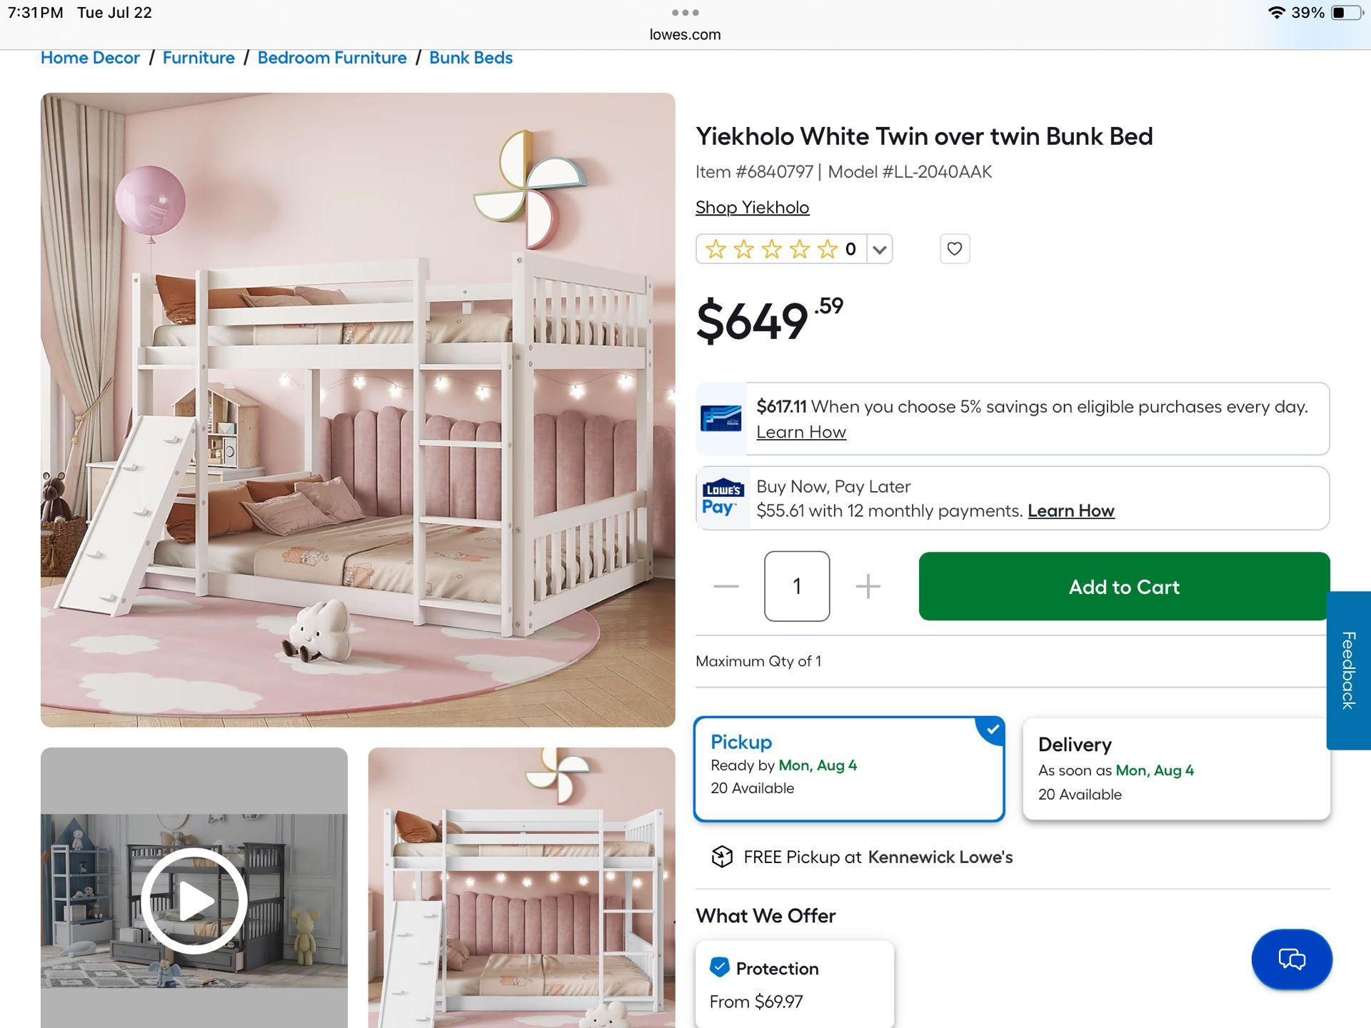Open the Feedback side tab
The width and height of the screenshot is (1371, 1028).
point(1348,670)
